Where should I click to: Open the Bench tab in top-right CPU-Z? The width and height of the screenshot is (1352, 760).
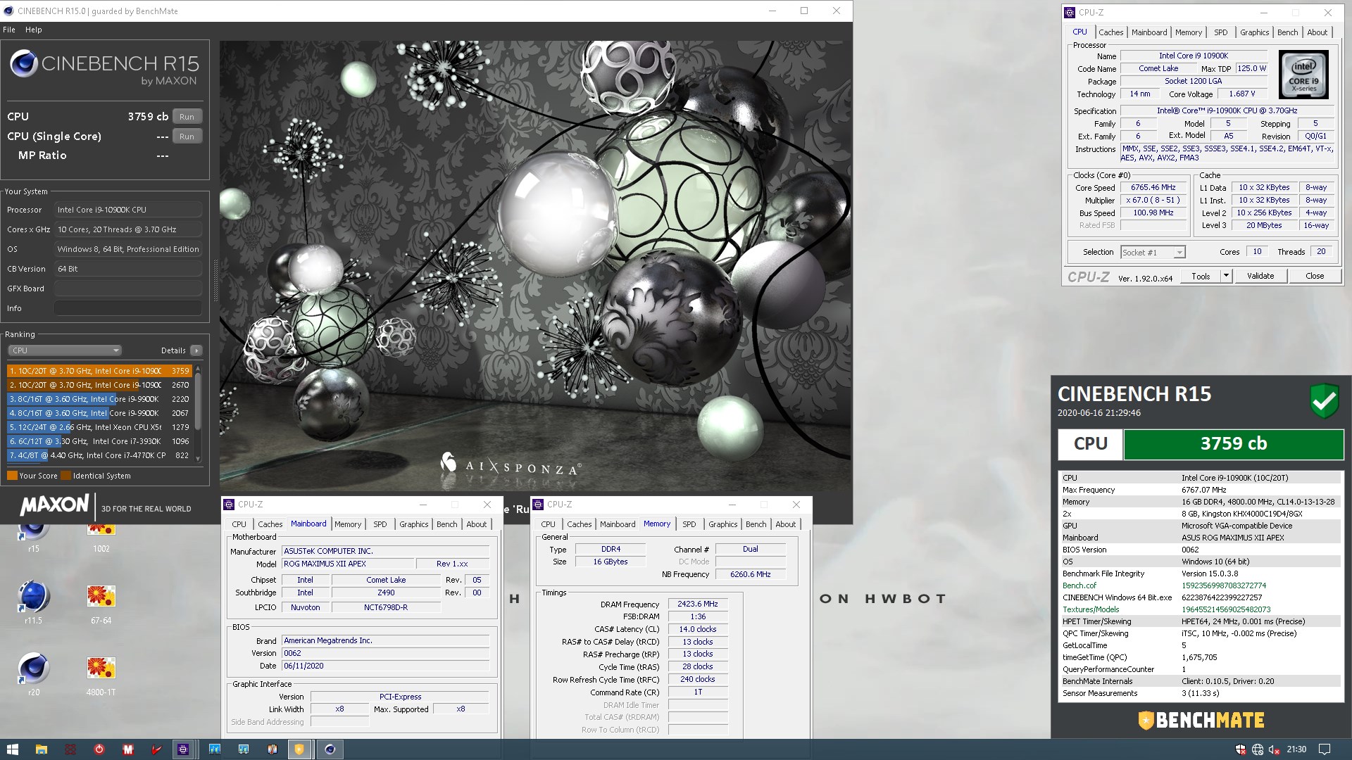coord(1287,32)
